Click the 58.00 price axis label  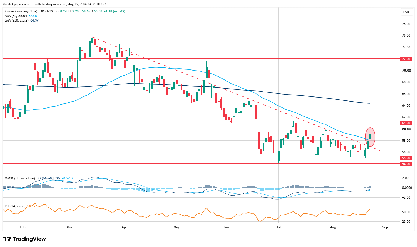tap(406, 141)
